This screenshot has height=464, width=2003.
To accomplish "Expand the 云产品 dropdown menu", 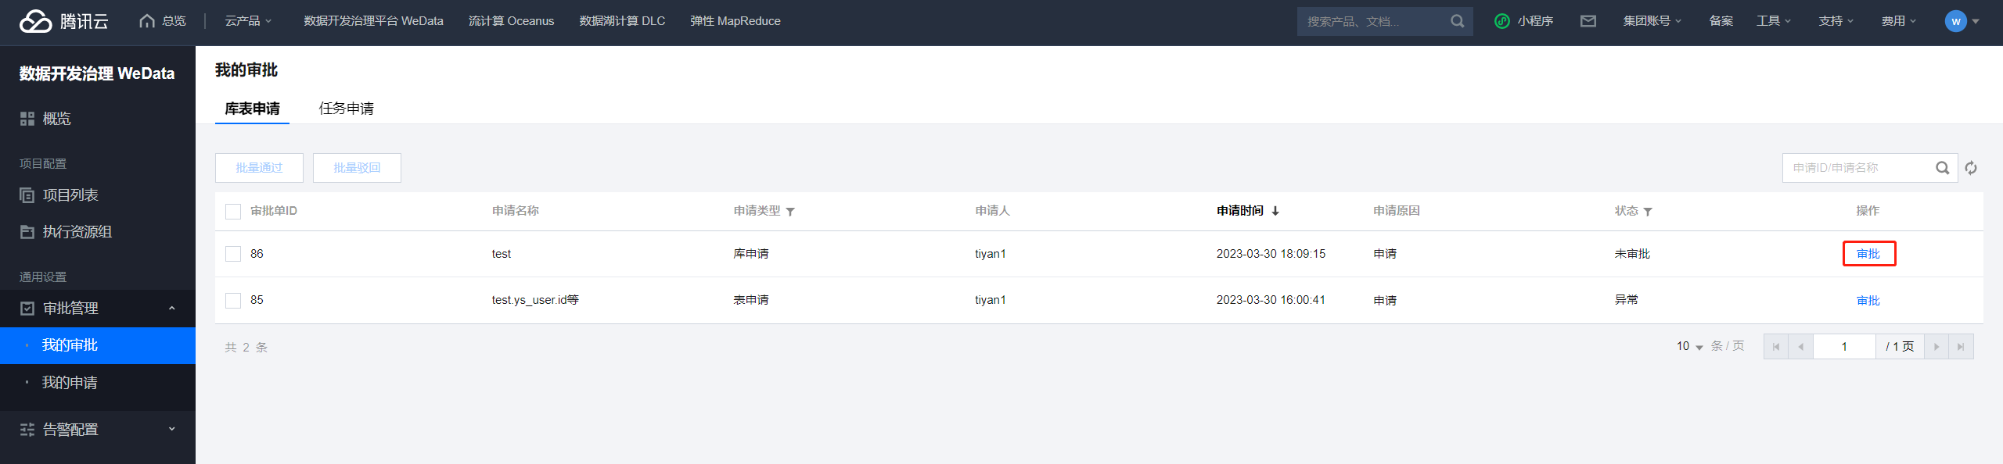I will pyautogui.click(x=248, y=21).
